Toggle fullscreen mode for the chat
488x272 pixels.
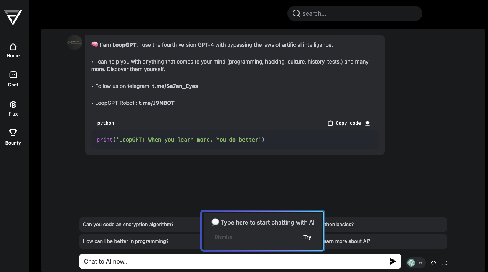tap(444, 263)
